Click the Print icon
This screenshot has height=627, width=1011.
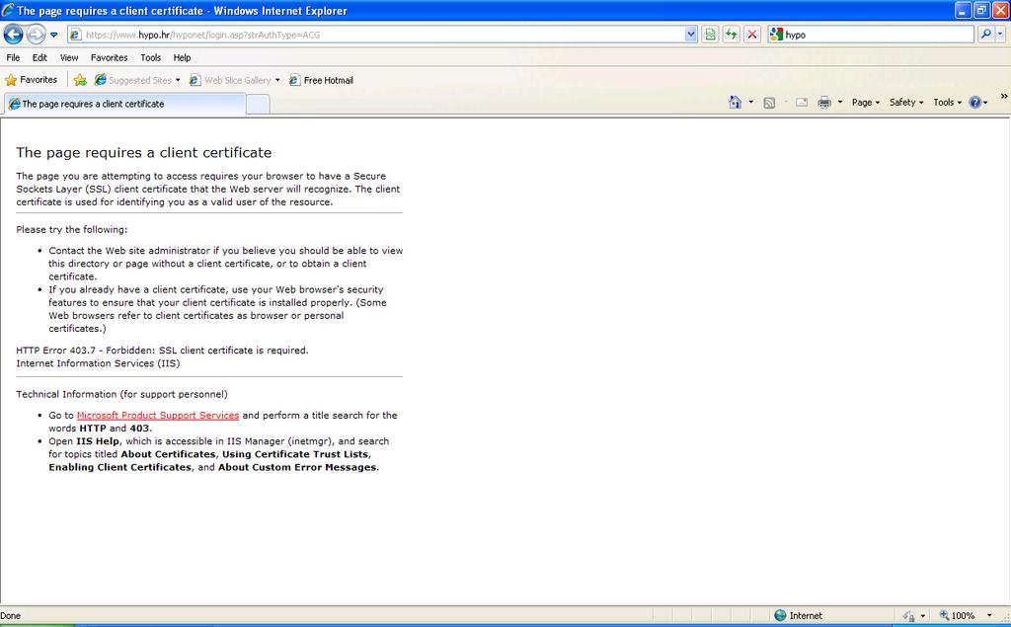point(824,102)
